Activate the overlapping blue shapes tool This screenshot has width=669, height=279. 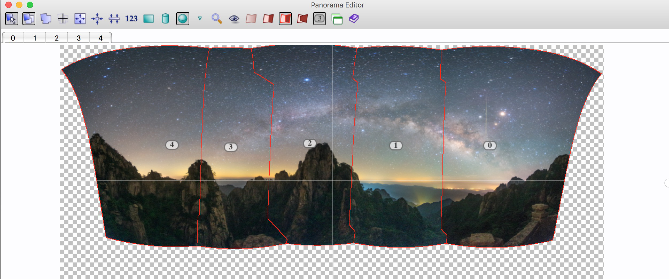pyautogui.click(x=46, y=19)
